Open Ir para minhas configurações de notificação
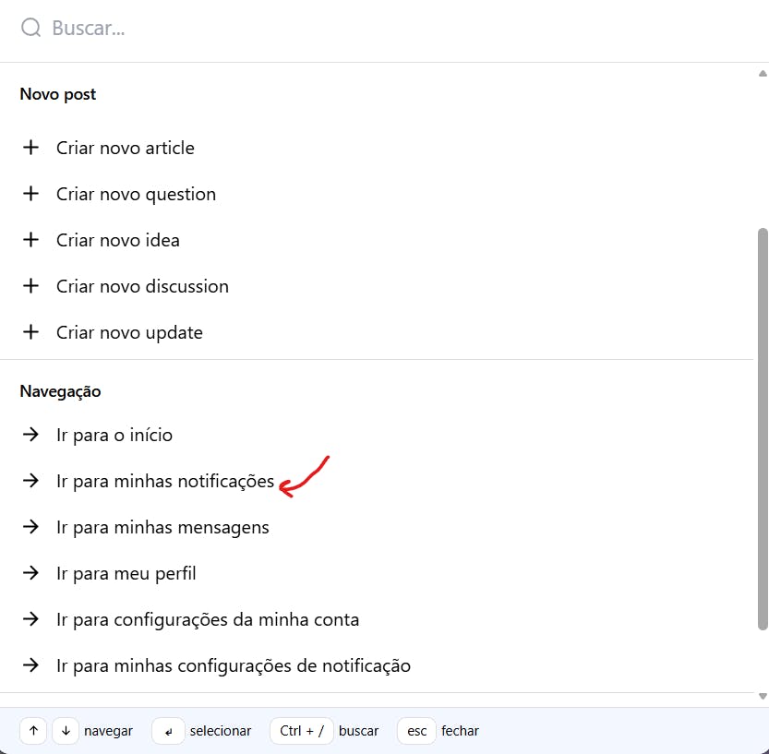 click(x=233, y=665)
